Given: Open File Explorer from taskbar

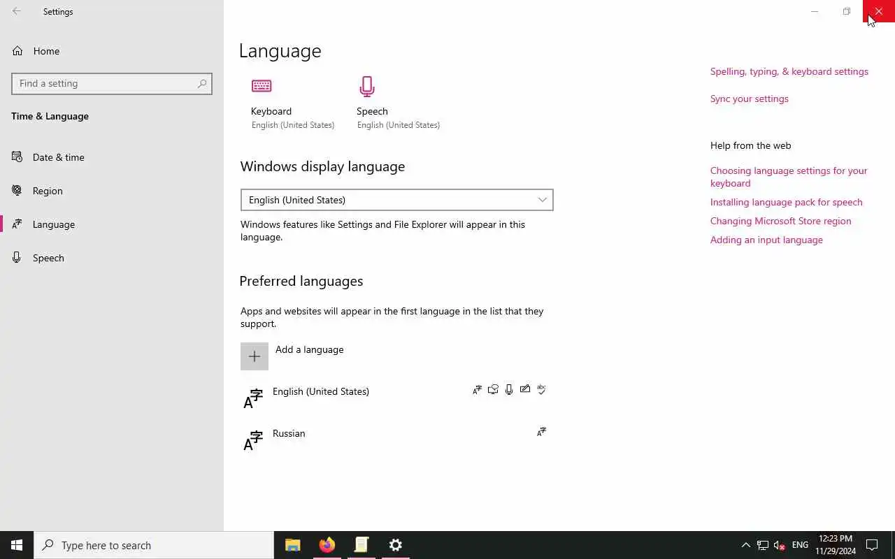Looking at the screenshot, I should point(293,545).
